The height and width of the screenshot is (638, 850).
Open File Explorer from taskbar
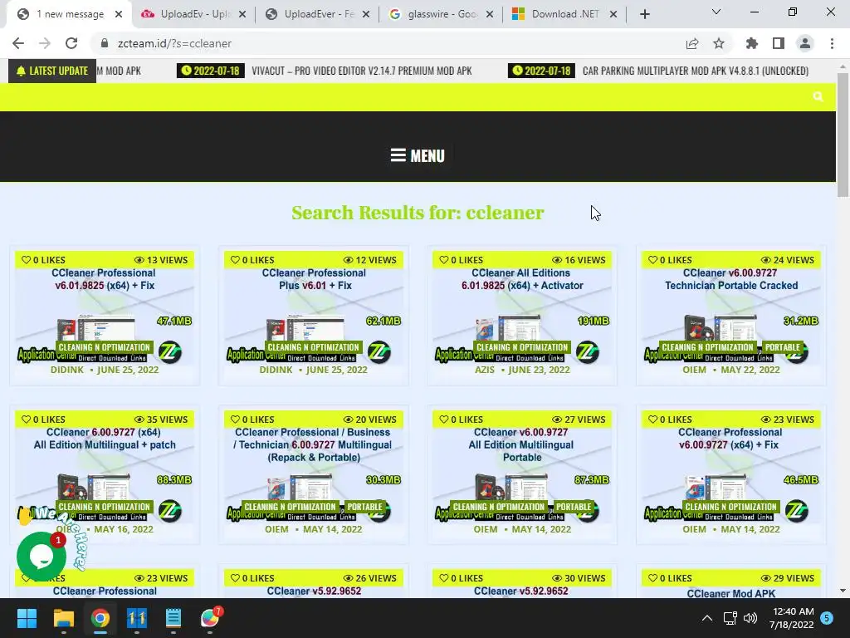pyautogui.click(x=63, y=618)
